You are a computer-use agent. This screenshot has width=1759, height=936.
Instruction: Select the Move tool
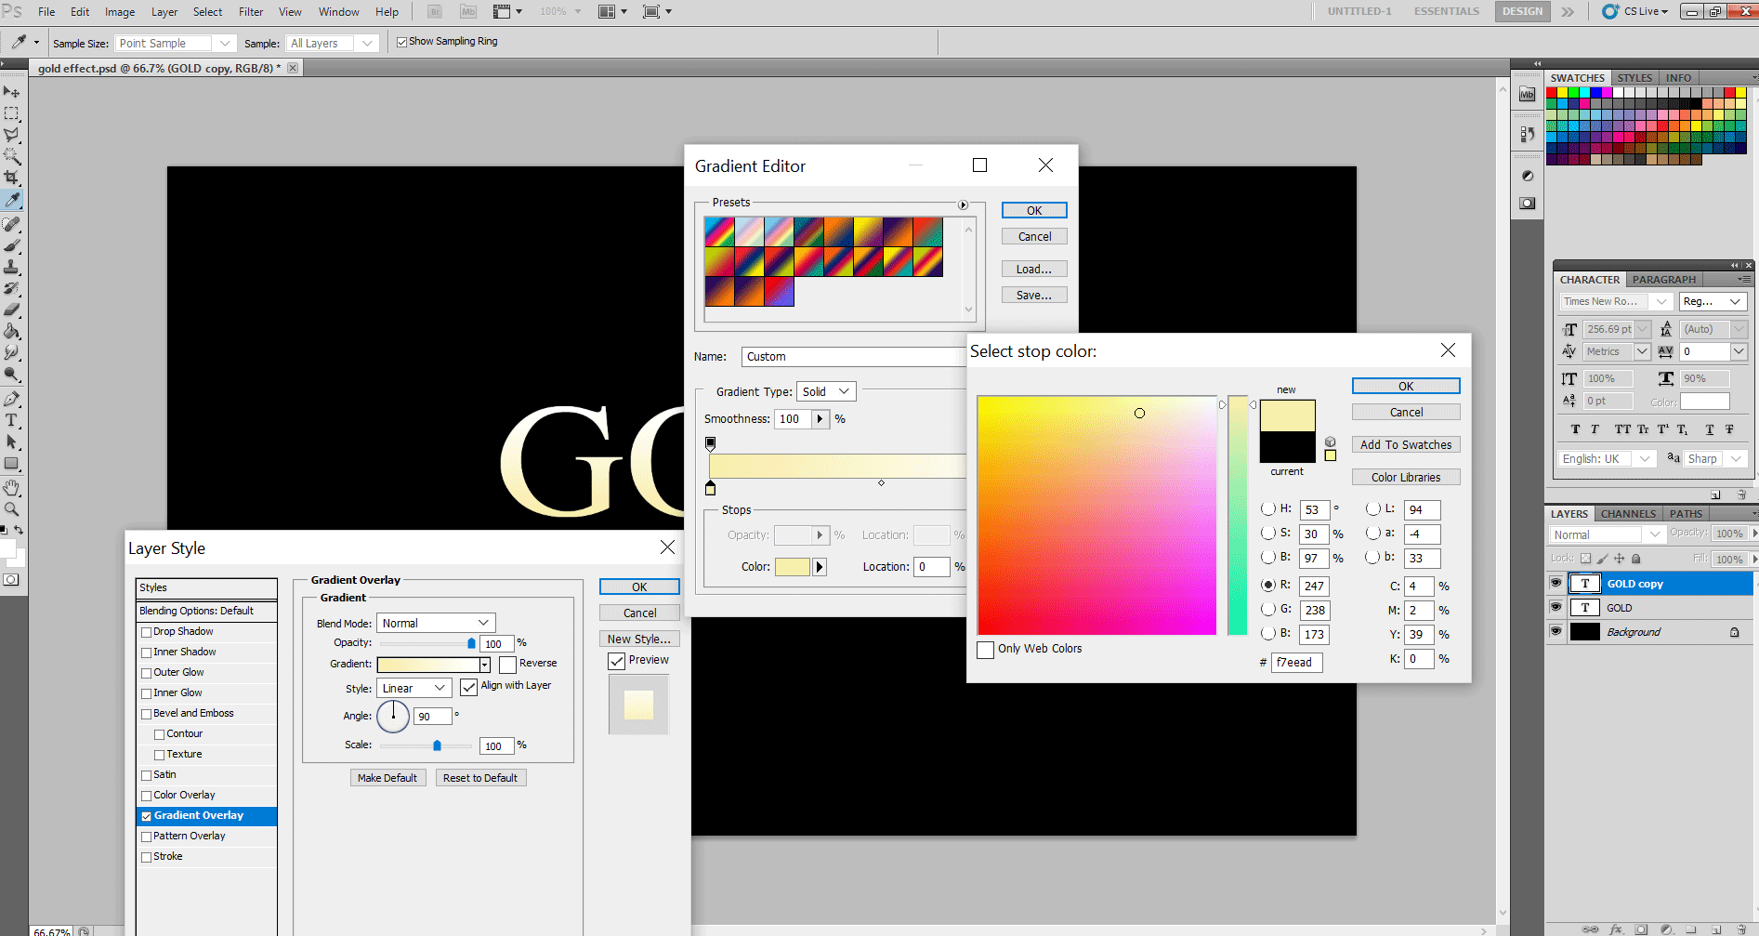click(x=12, y=90)
